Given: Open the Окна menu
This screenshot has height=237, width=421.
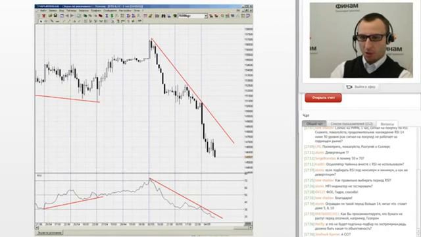Looking at the screenshot, I should coord(137,11).
